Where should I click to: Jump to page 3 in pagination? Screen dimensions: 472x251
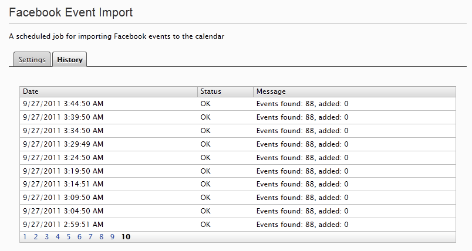click(x=46, y=237)
